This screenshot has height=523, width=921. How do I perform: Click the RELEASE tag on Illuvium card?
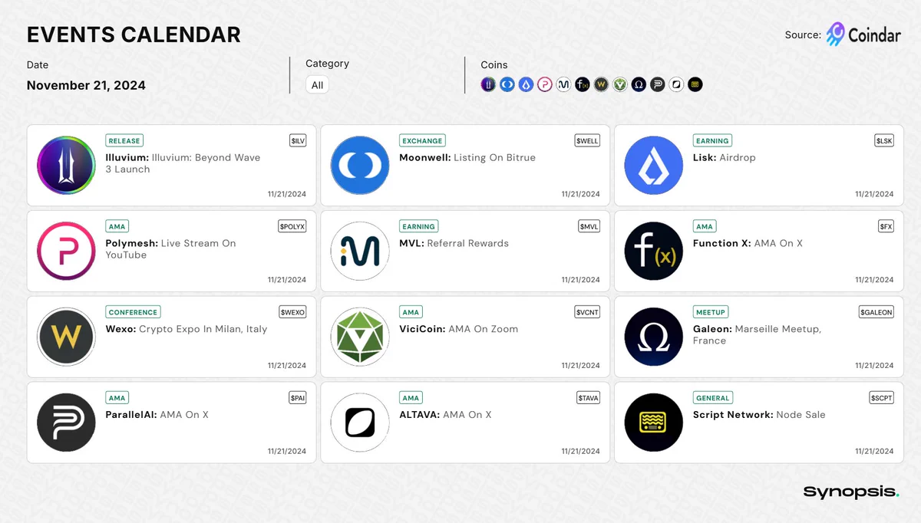pos(124,141)
